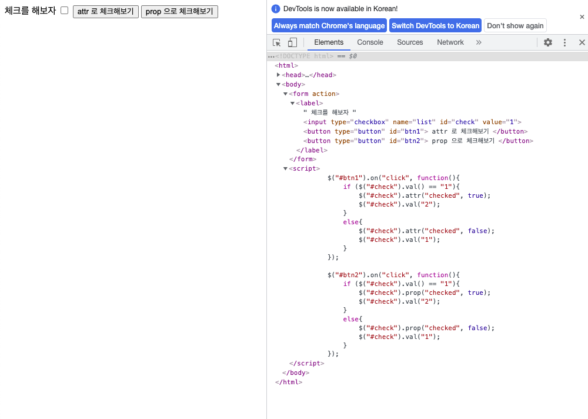
Task: Click Always match Chrome's language
Action: 329,25
